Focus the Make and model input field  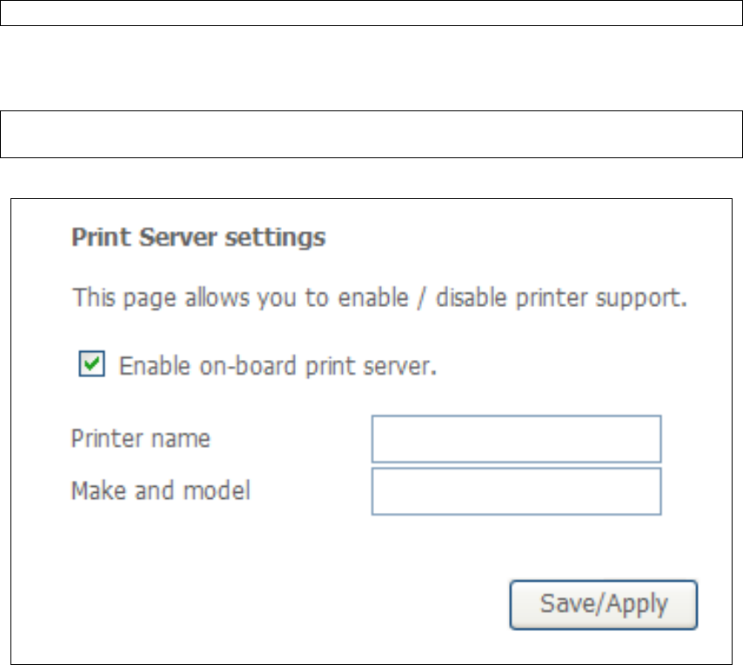point(516,491)
